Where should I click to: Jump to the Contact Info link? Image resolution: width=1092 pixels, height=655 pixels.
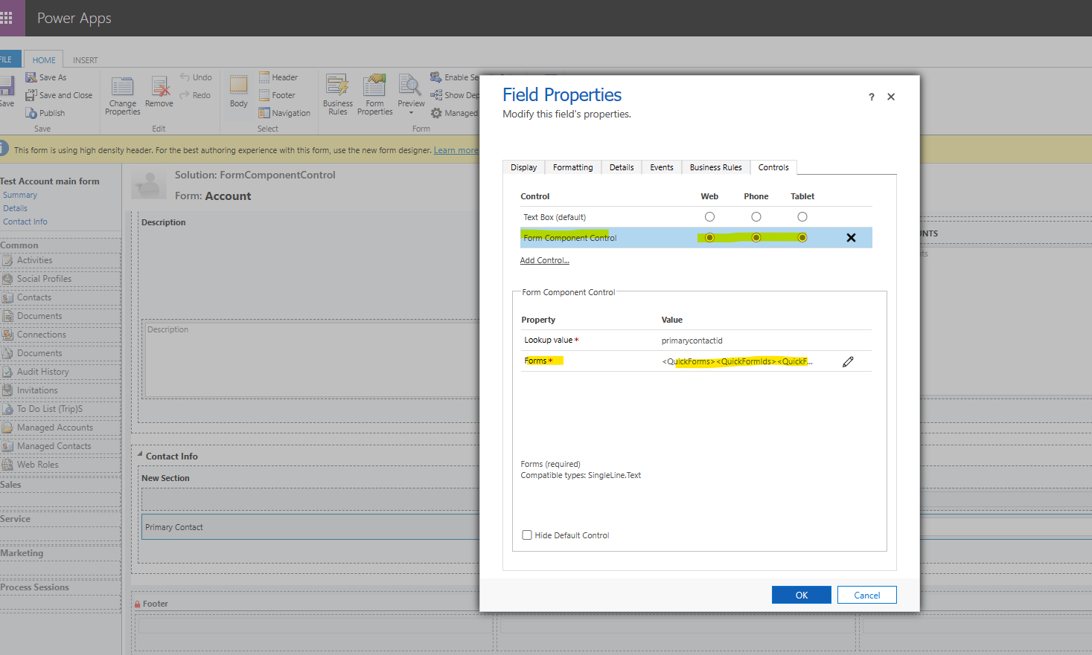(25, 222)
